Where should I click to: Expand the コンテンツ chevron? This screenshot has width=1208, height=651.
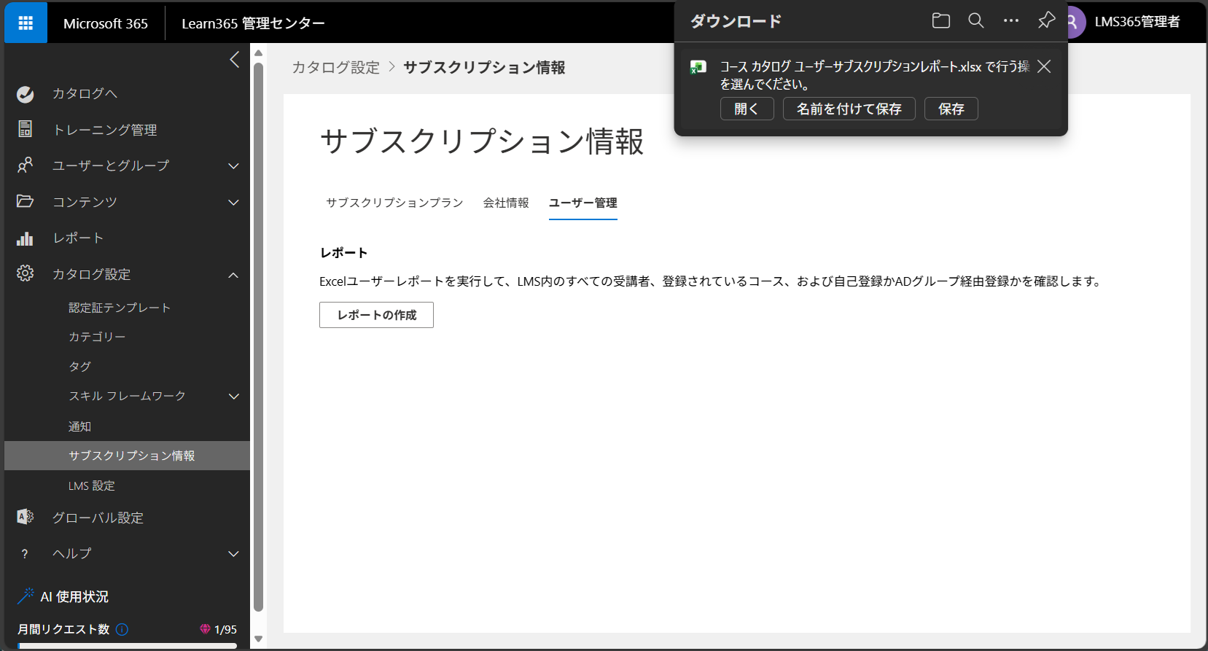pos(234,203)
